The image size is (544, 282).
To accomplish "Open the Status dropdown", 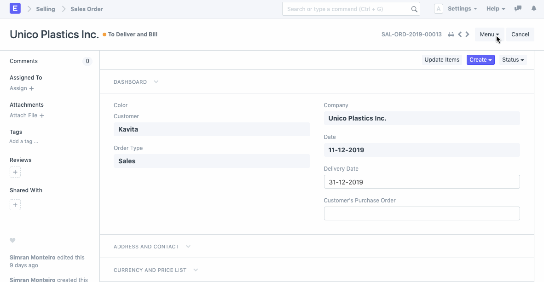I will 513,60.
